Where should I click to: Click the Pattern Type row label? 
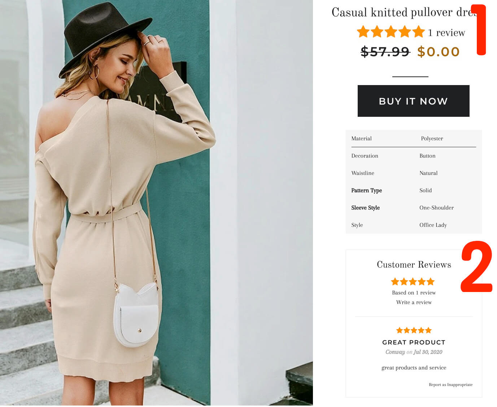tap(366, 190)
